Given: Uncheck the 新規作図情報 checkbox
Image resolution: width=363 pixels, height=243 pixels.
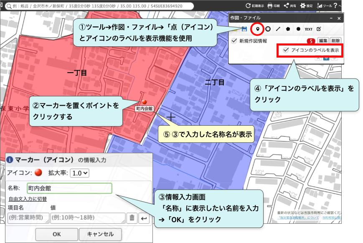Looking at the screenshot, I should [x=234, y=41].
